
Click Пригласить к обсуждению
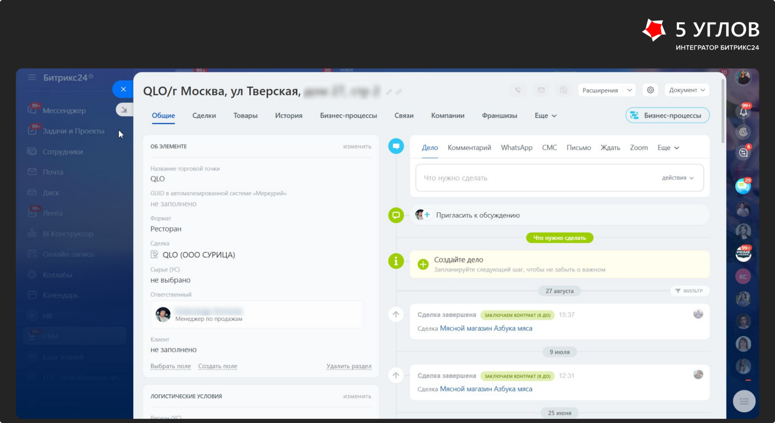click(x=478, y=215)
